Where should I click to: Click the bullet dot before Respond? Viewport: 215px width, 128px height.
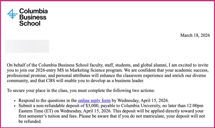[15, 101]
